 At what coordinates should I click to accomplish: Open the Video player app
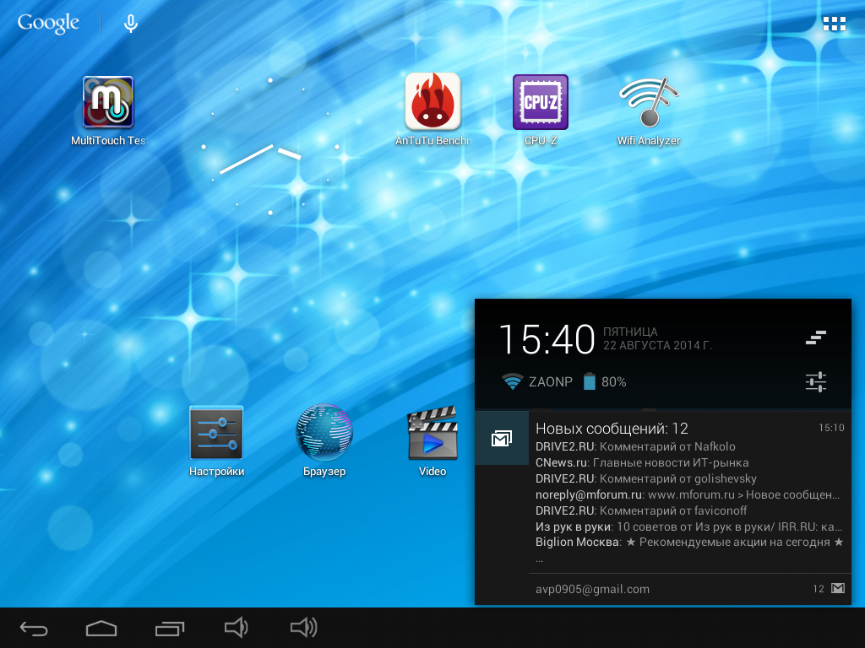click(x=432, y=434)
